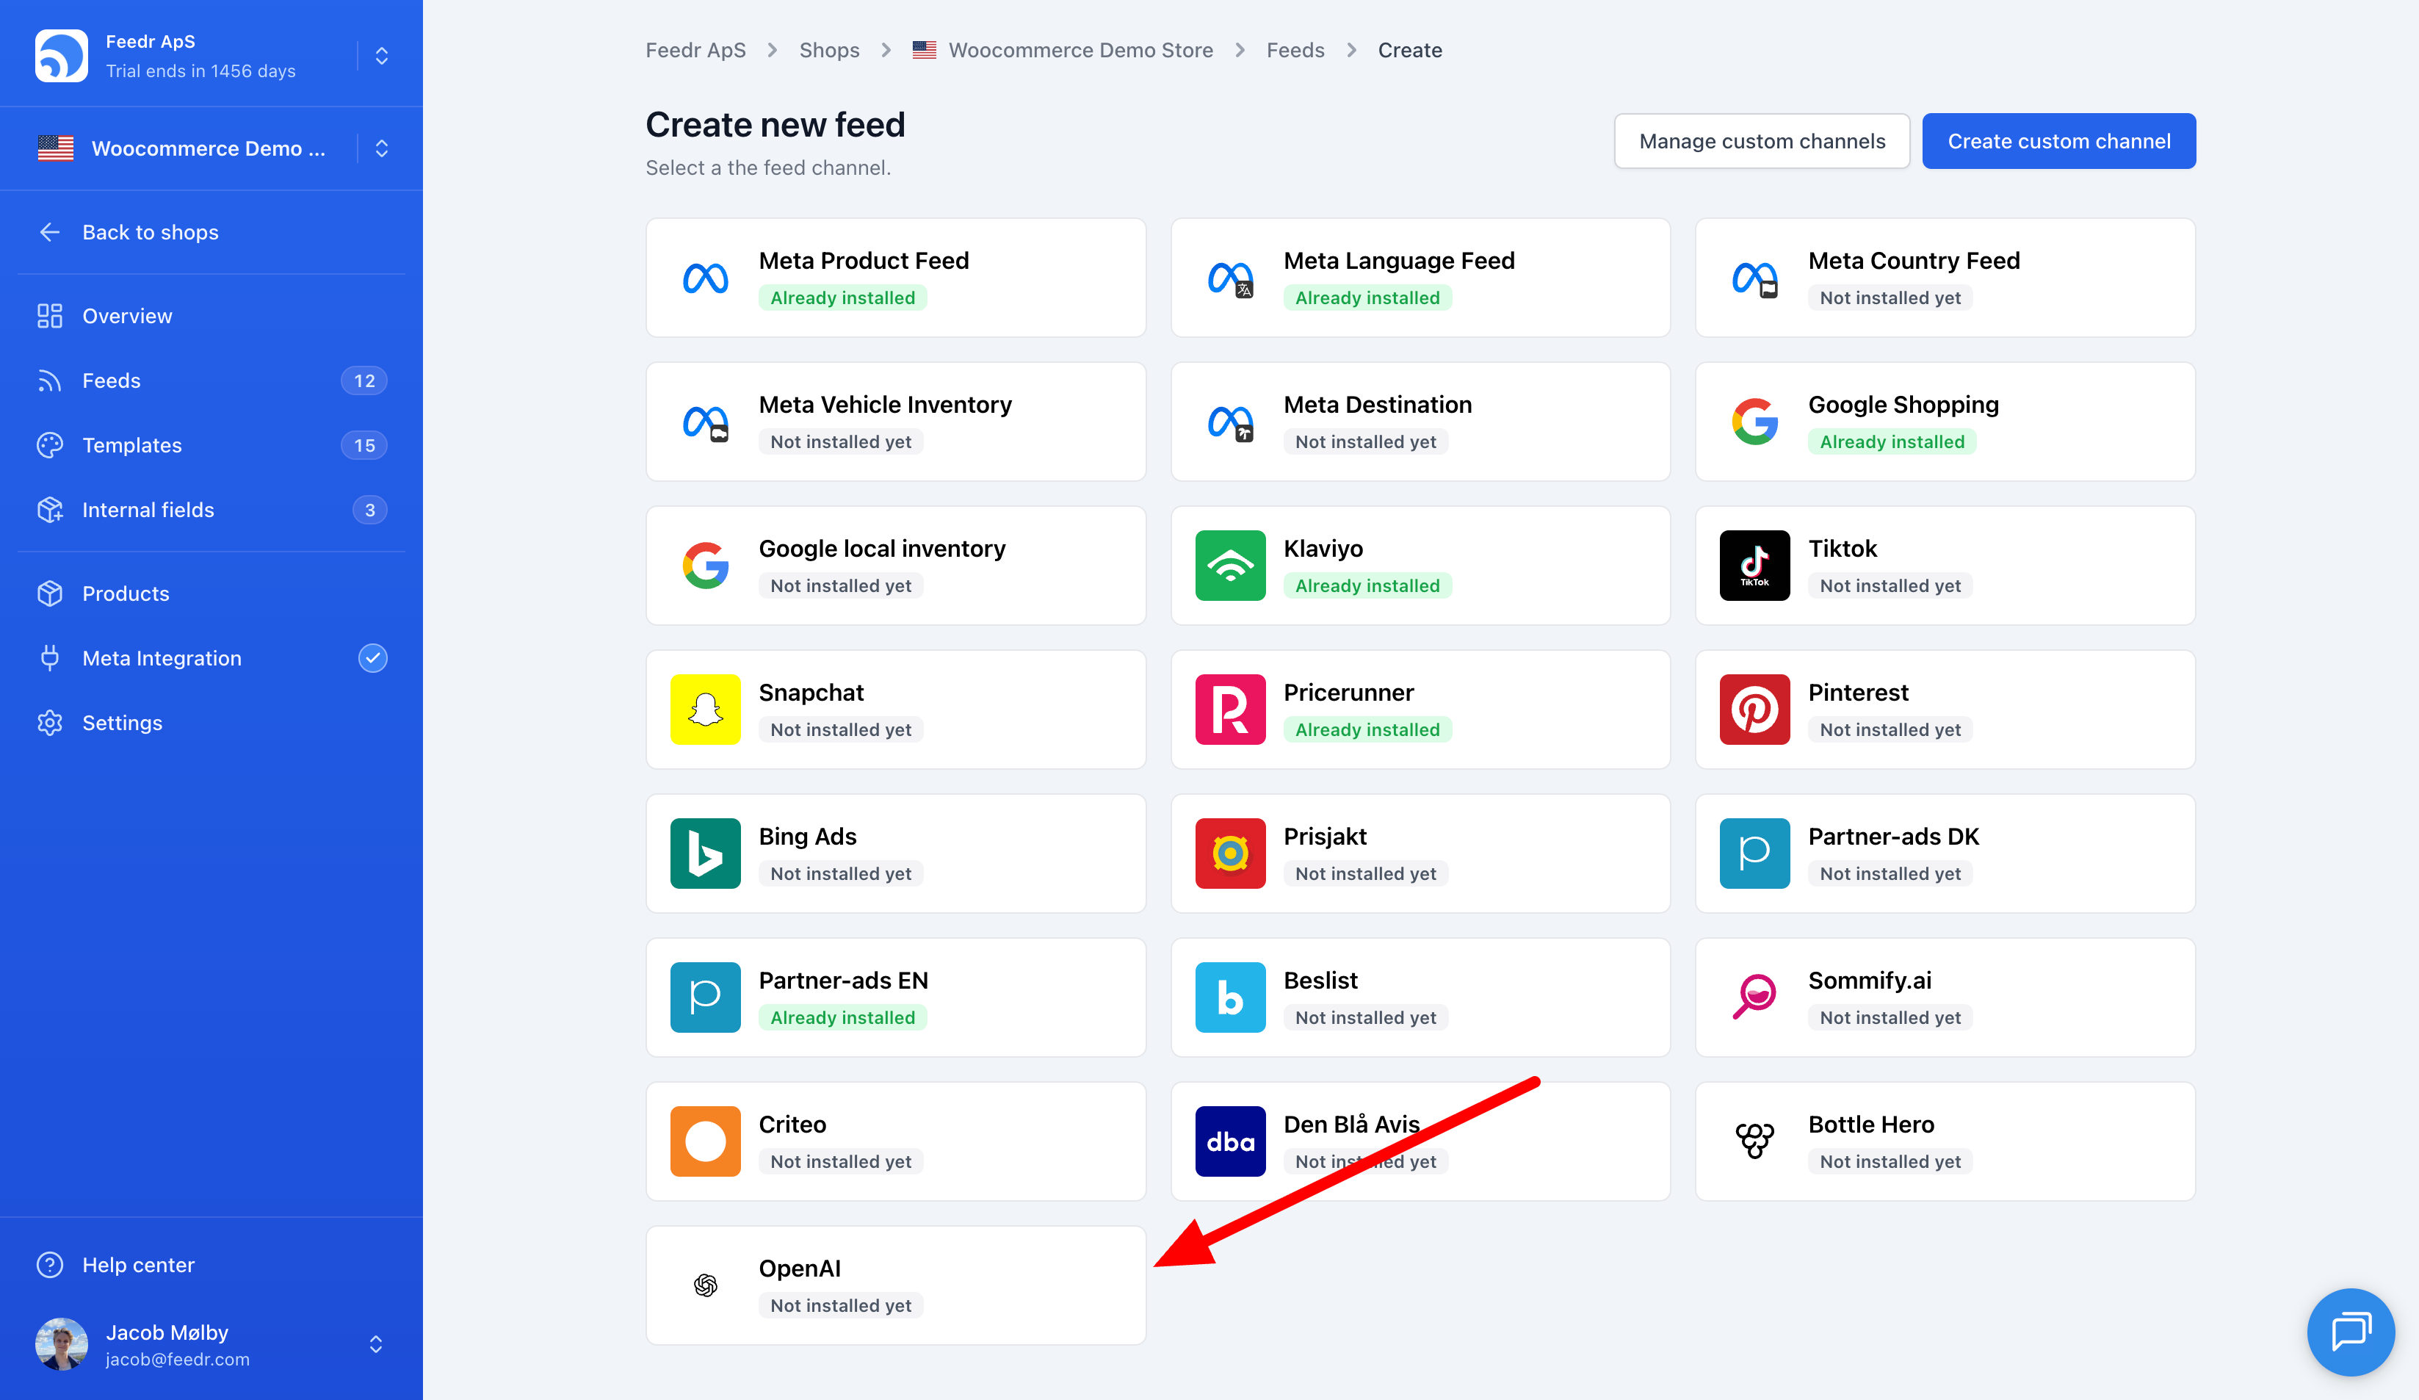Select the Pinterest logo

tap(1754, 710)
